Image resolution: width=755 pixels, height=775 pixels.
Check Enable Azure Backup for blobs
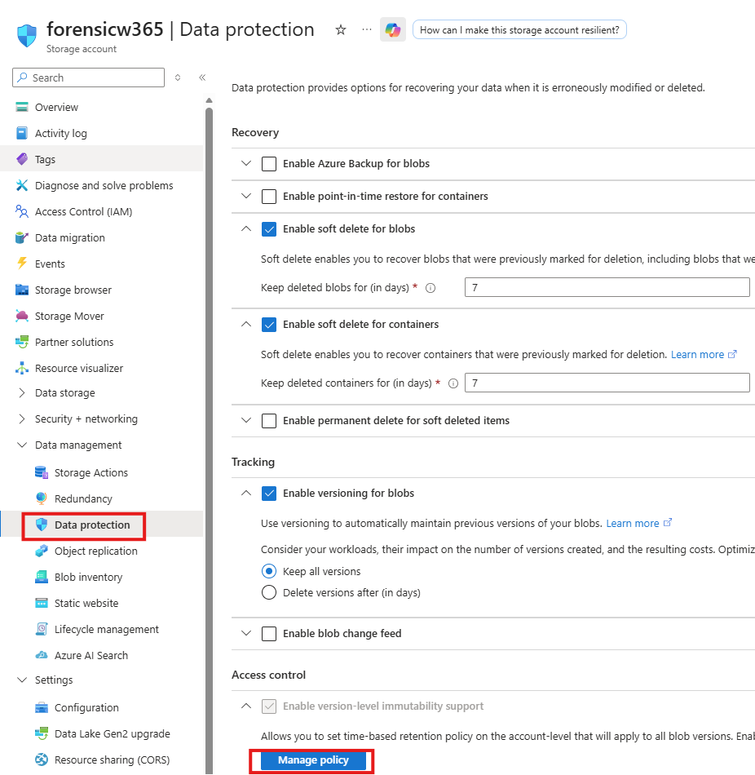click(269, 164)
